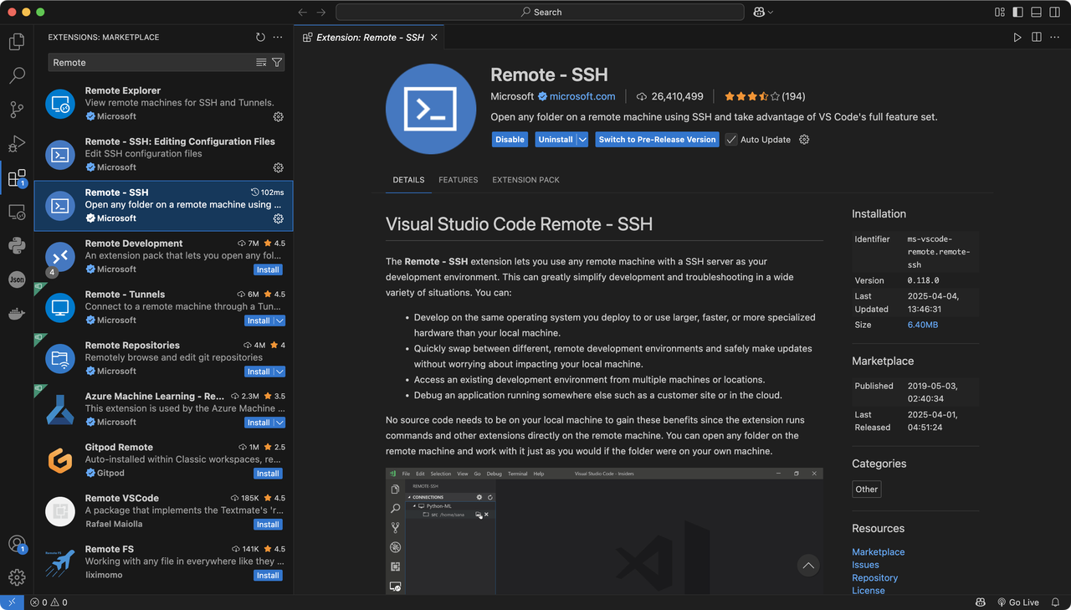
Task: Open the Uninstall dropdown arrow
Action: (582, 140)
